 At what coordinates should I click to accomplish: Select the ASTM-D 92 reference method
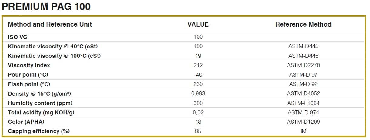point(303,84)
